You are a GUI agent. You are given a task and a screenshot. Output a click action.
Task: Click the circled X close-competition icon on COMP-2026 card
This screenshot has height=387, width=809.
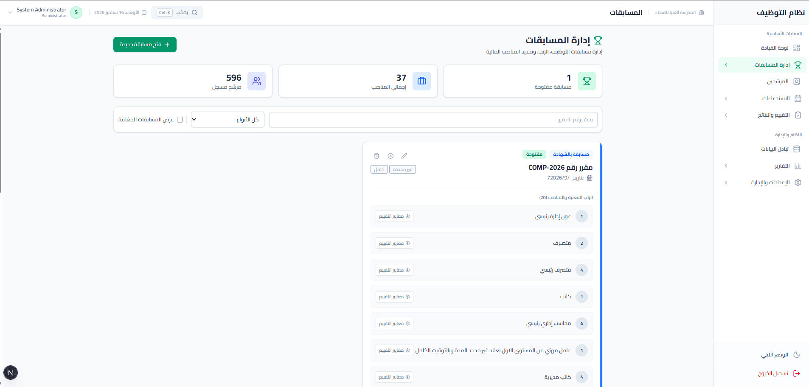coord(390,156)
